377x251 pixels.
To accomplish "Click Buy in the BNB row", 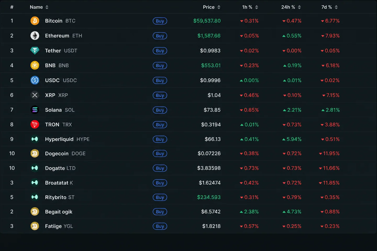I will (160, 66).
